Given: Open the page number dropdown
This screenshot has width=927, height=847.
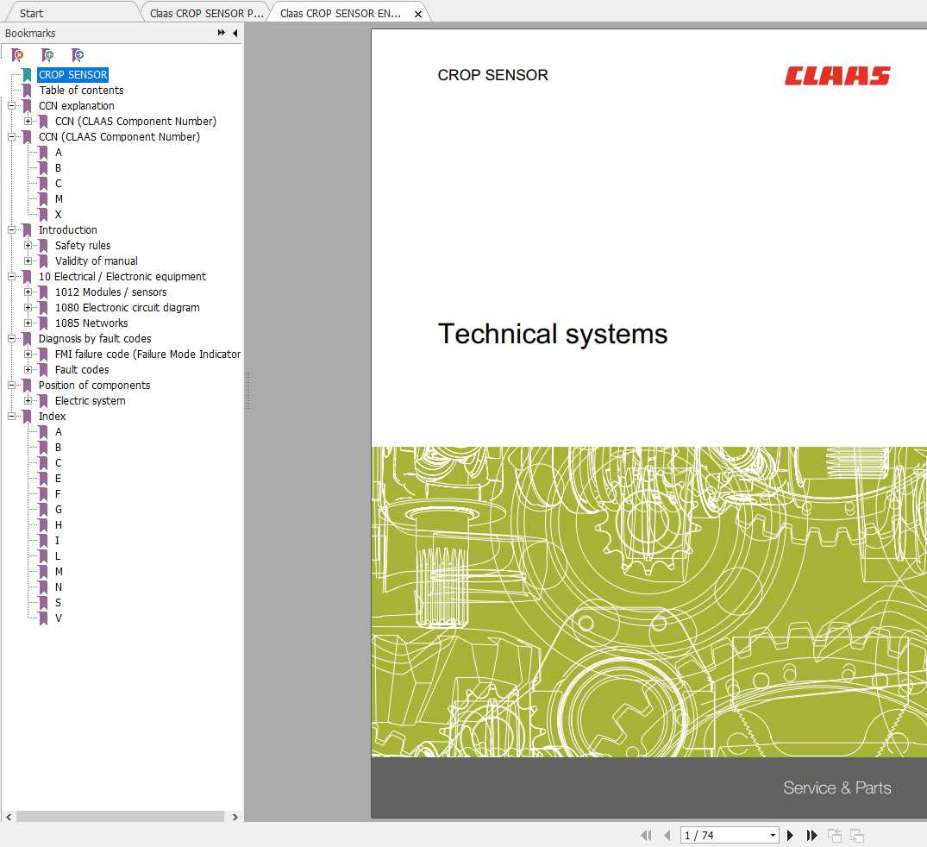Looking at the screenshot, I should (772, 835).
